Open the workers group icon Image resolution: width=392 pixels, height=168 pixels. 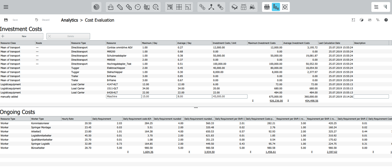click(x=266, y=7)
